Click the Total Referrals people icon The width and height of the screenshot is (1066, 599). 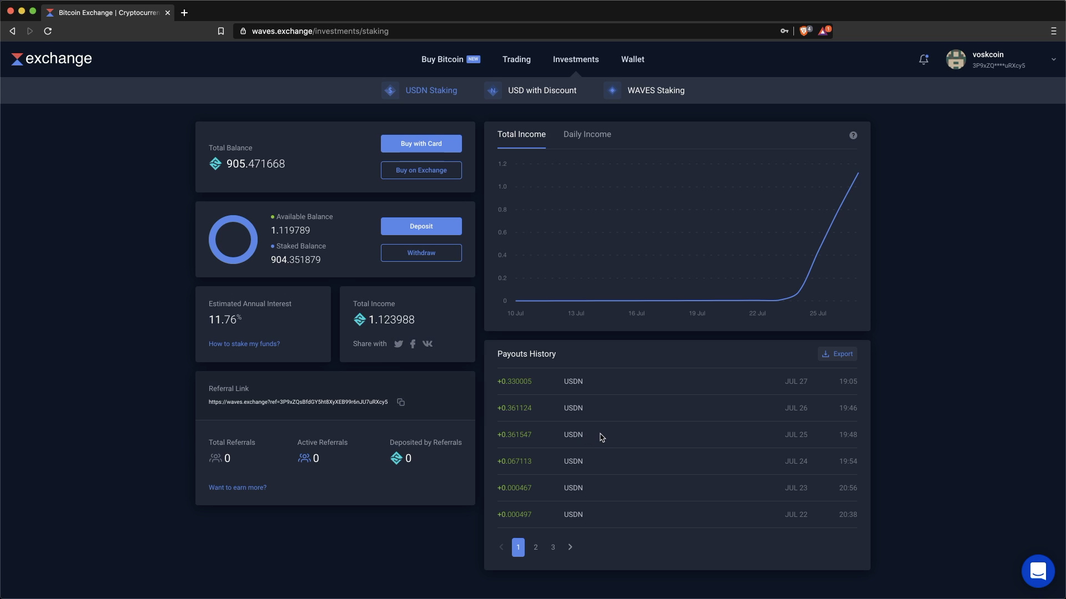point(215,458)
